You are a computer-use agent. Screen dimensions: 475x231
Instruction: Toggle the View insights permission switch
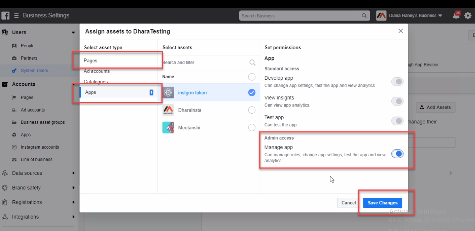397,101
